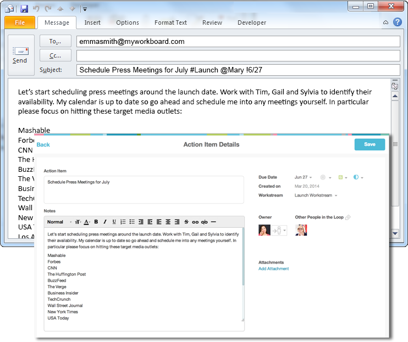Open the Options ribbon tab
This screenshot has height=342, width=408.
128,23
